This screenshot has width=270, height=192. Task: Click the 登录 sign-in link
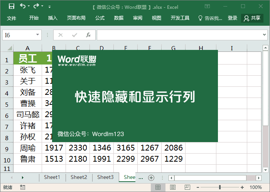(233, 18)
